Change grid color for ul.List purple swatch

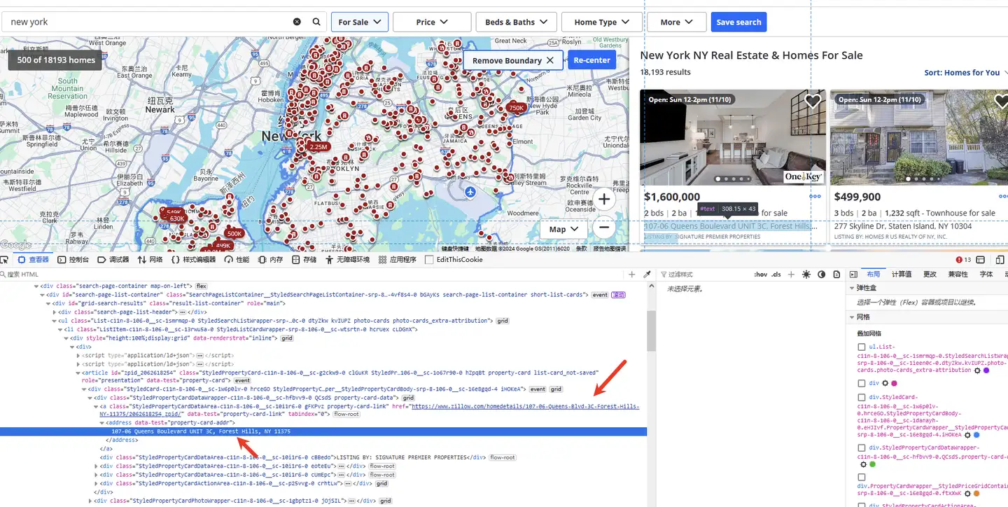pyautogui.click(x=986, y=370)
